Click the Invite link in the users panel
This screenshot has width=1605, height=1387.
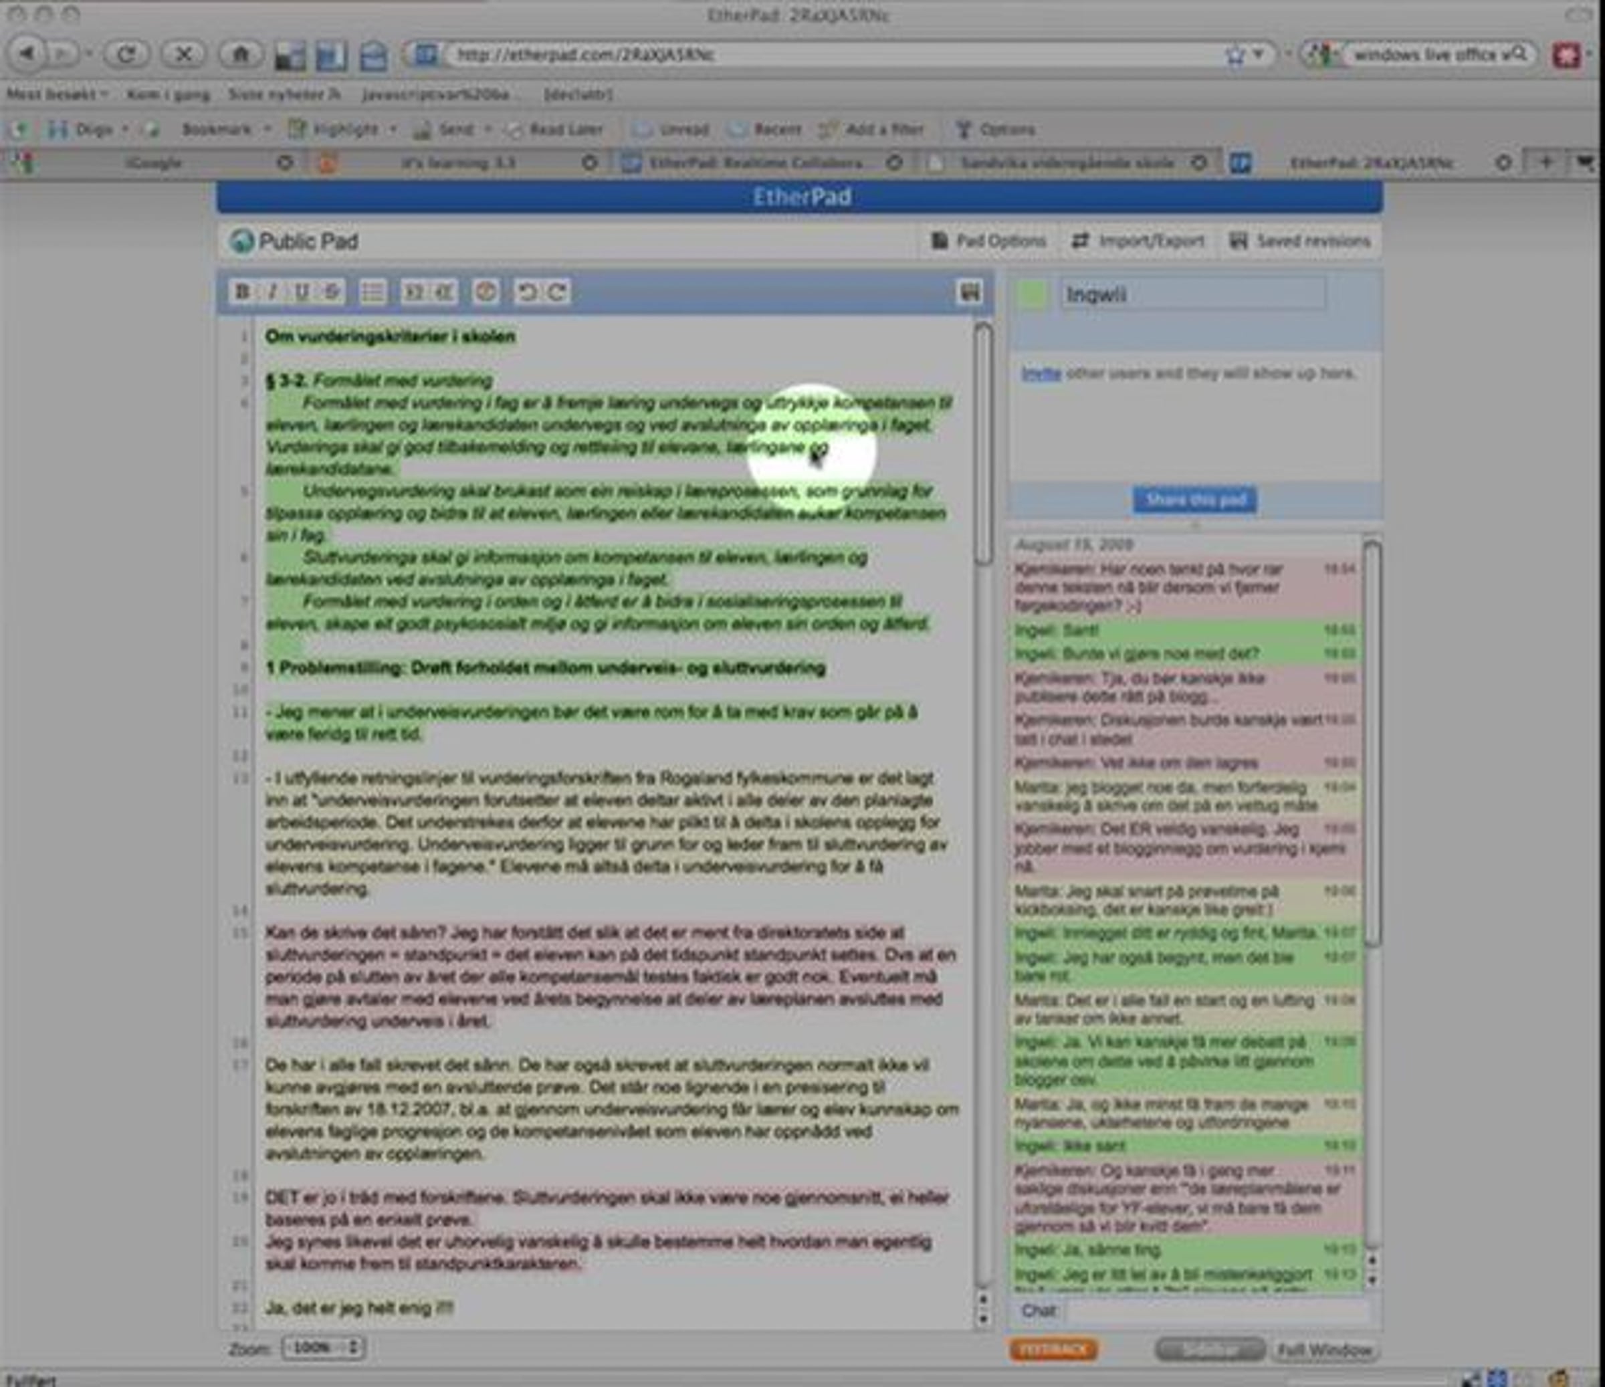coord(1041,373)
